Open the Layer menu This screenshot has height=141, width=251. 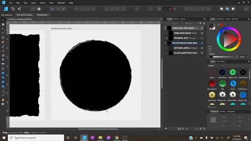tap(33, 3)
